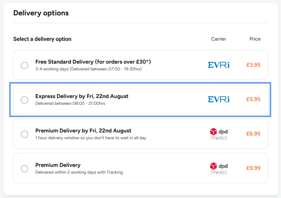This screenshot has height=198, width=281.
Task: Select the £9.99 Premium Delivery radio button
Action: point(24,169)
